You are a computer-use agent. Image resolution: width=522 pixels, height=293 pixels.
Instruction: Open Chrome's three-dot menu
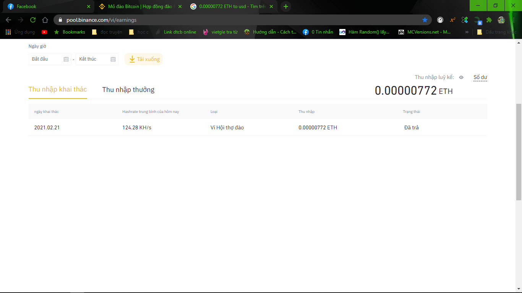[514, 20]
